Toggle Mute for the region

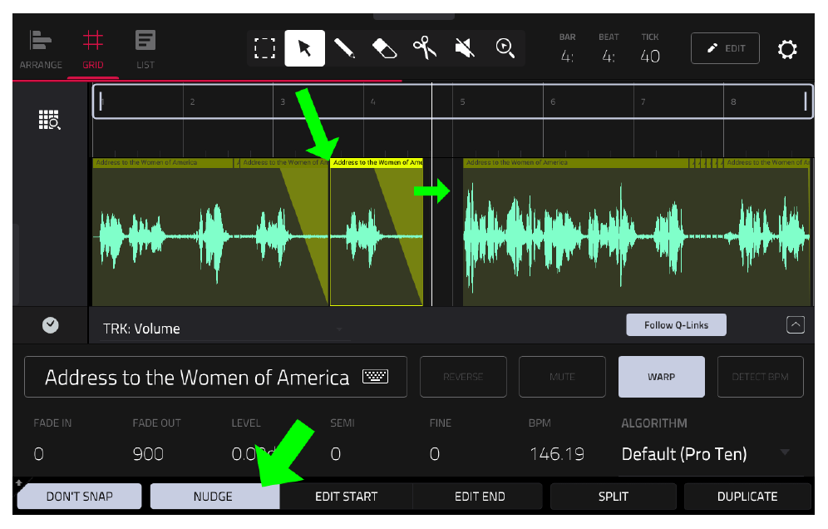point(562,377)
